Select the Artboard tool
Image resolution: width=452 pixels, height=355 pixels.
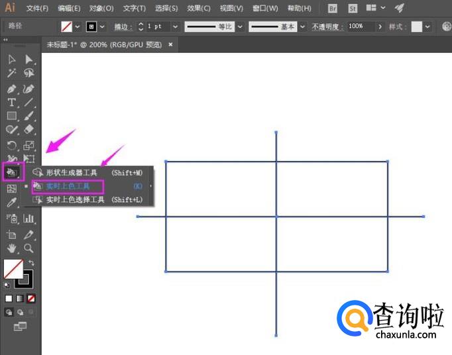point(11,235)
